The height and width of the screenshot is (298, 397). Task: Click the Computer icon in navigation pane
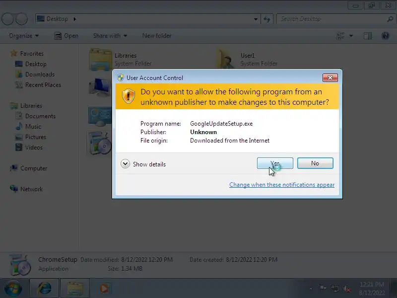pyautogui.click(x=14, y=168)
